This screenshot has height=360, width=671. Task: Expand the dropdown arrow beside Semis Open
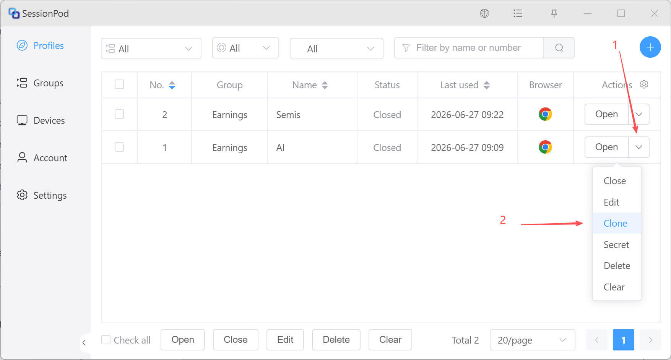coord(639,114)
